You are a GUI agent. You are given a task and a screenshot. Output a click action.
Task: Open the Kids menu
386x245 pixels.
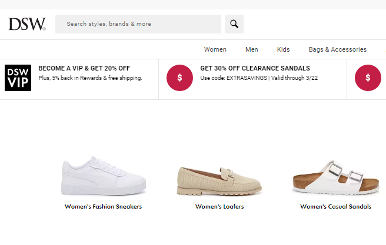tap(284, 49)
